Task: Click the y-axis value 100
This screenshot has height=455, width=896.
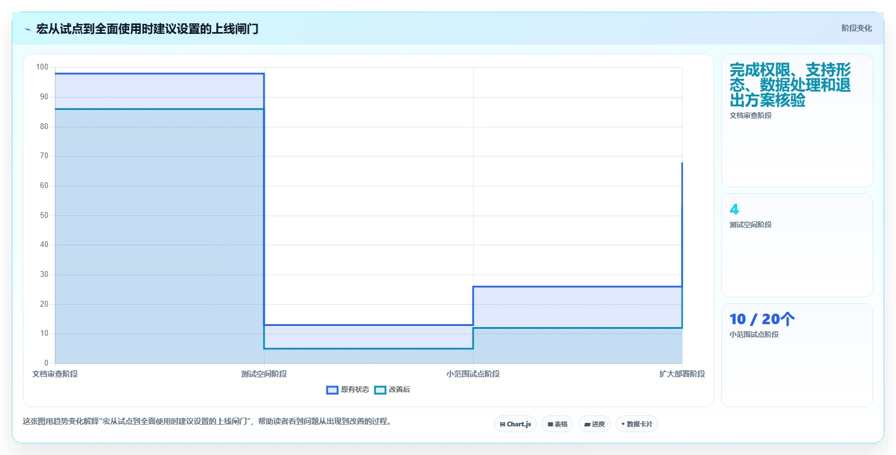Action: (42, 67)
